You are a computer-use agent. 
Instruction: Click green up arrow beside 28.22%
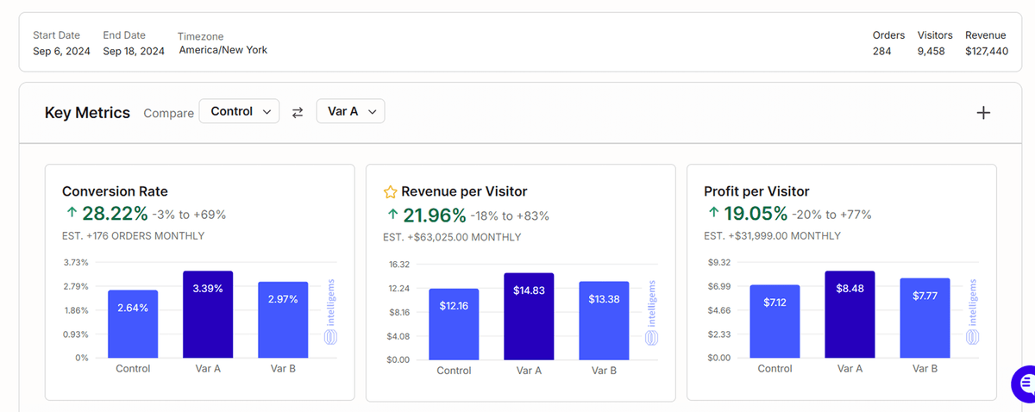click(x=71, y=215)
